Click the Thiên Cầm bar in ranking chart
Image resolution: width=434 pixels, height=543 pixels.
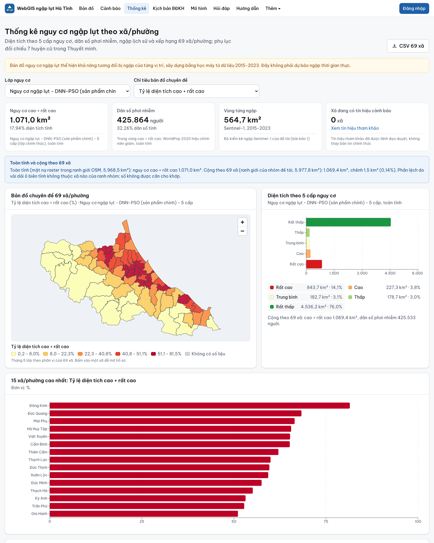(x=164, y=452)
